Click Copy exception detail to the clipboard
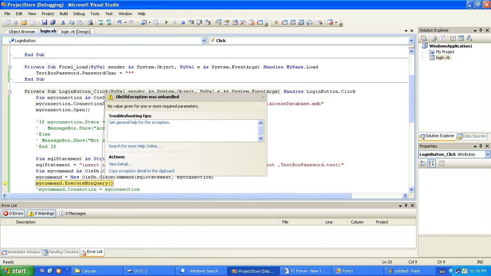The height and width of the screenshot is (276, 491). pos(141,171)
